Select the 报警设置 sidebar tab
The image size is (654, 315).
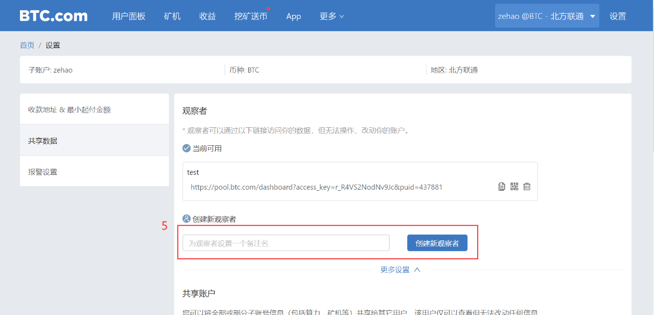click(x=95, y=171)
